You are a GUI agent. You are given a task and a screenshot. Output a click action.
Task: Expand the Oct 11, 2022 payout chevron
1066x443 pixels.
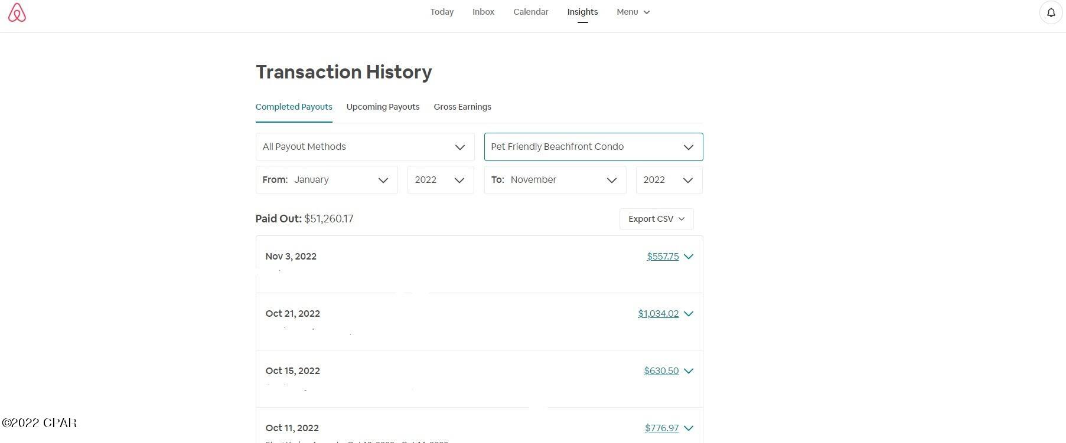coord(689,428)
